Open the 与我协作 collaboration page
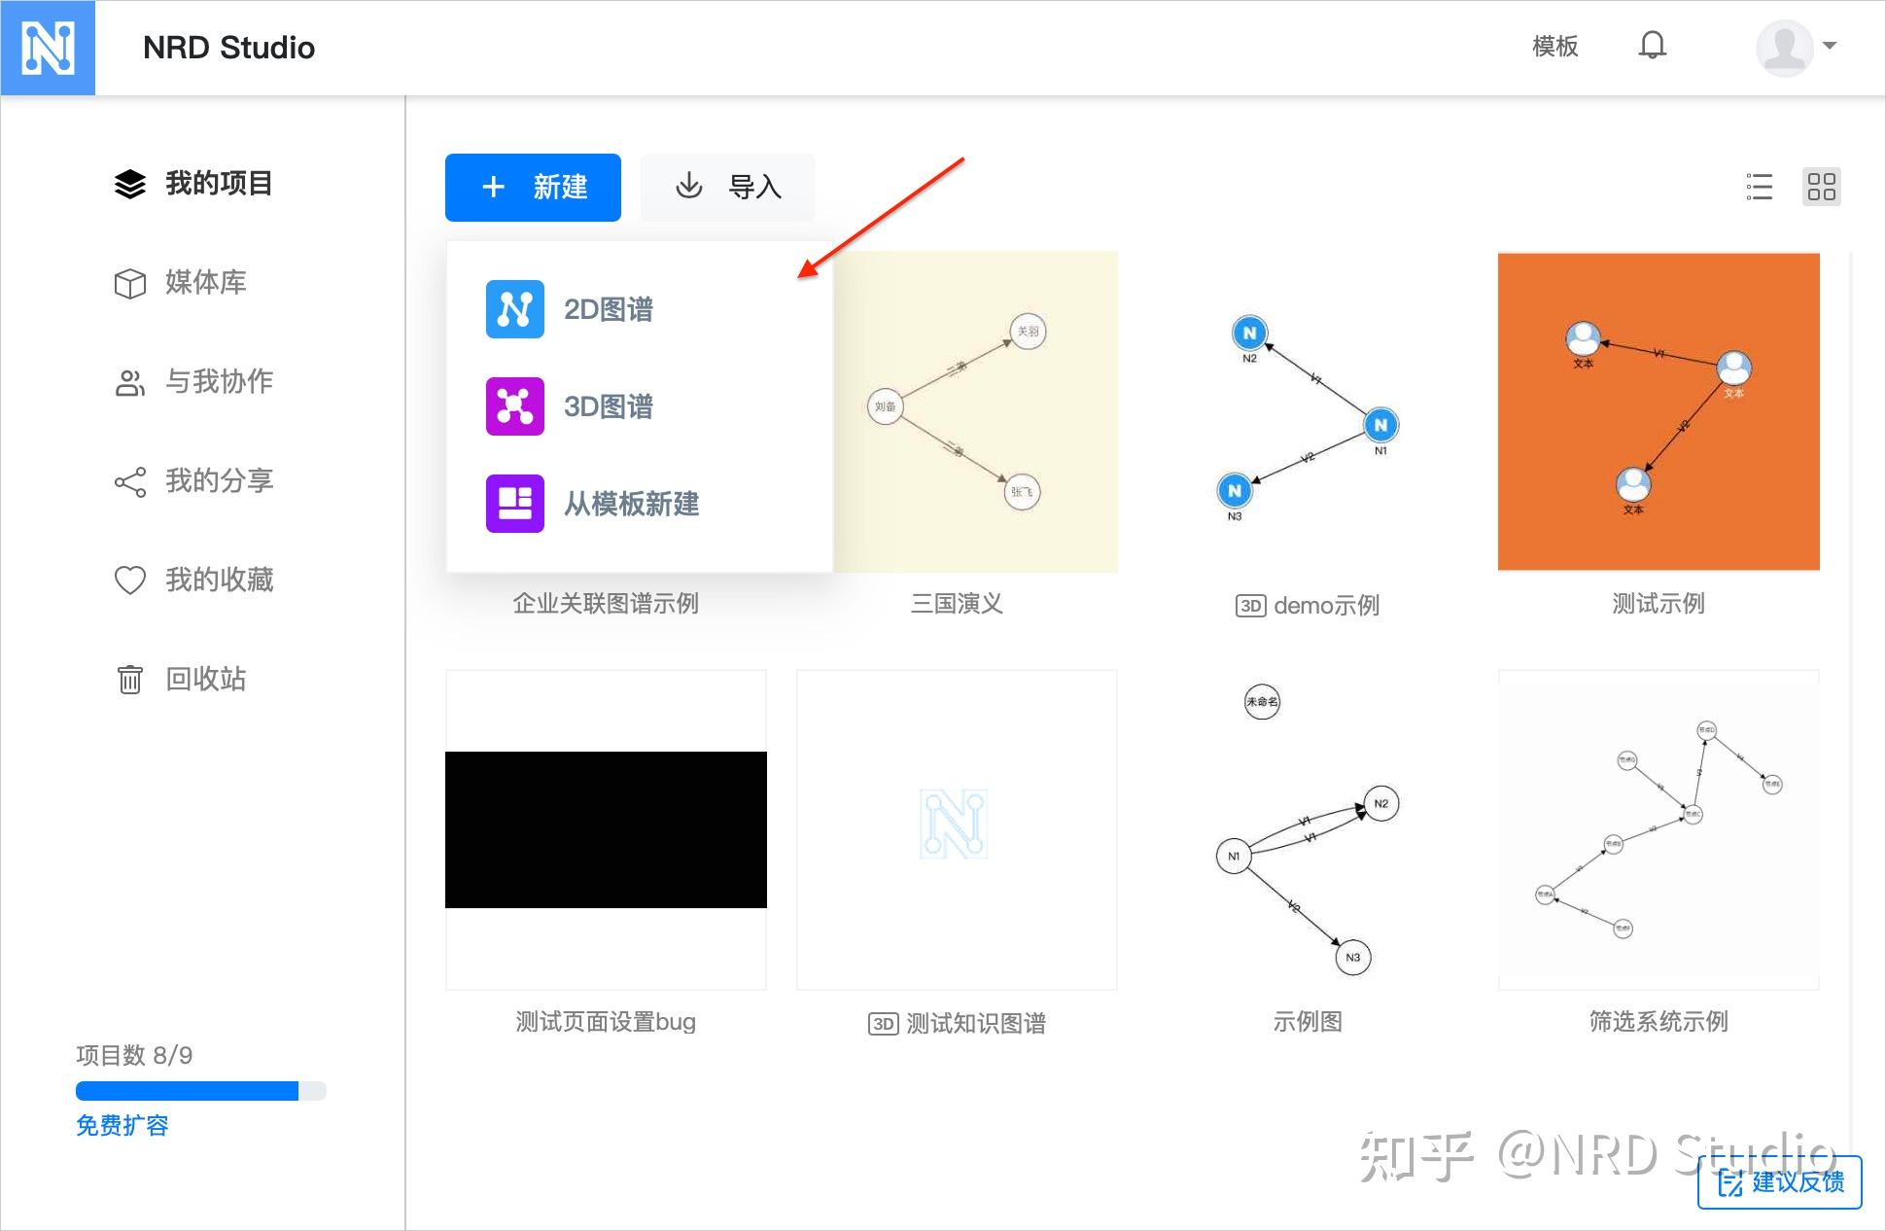Image resolution: width=1886 pixels, height=1231 pixels. (x=218, y=381)
